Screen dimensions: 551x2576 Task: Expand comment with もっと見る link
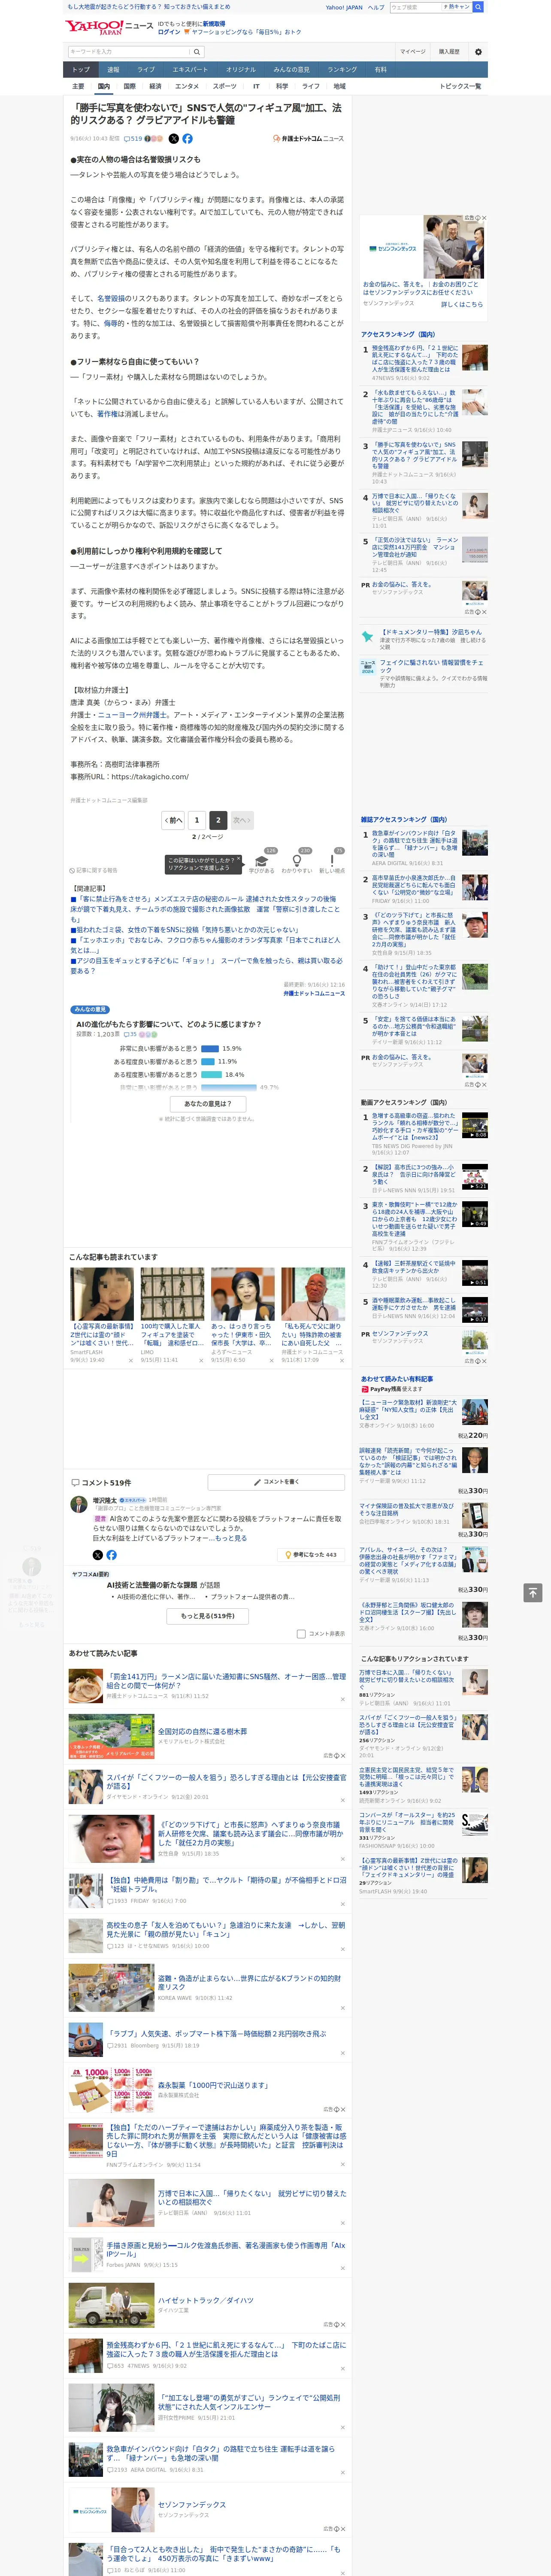coord(230,1537)
